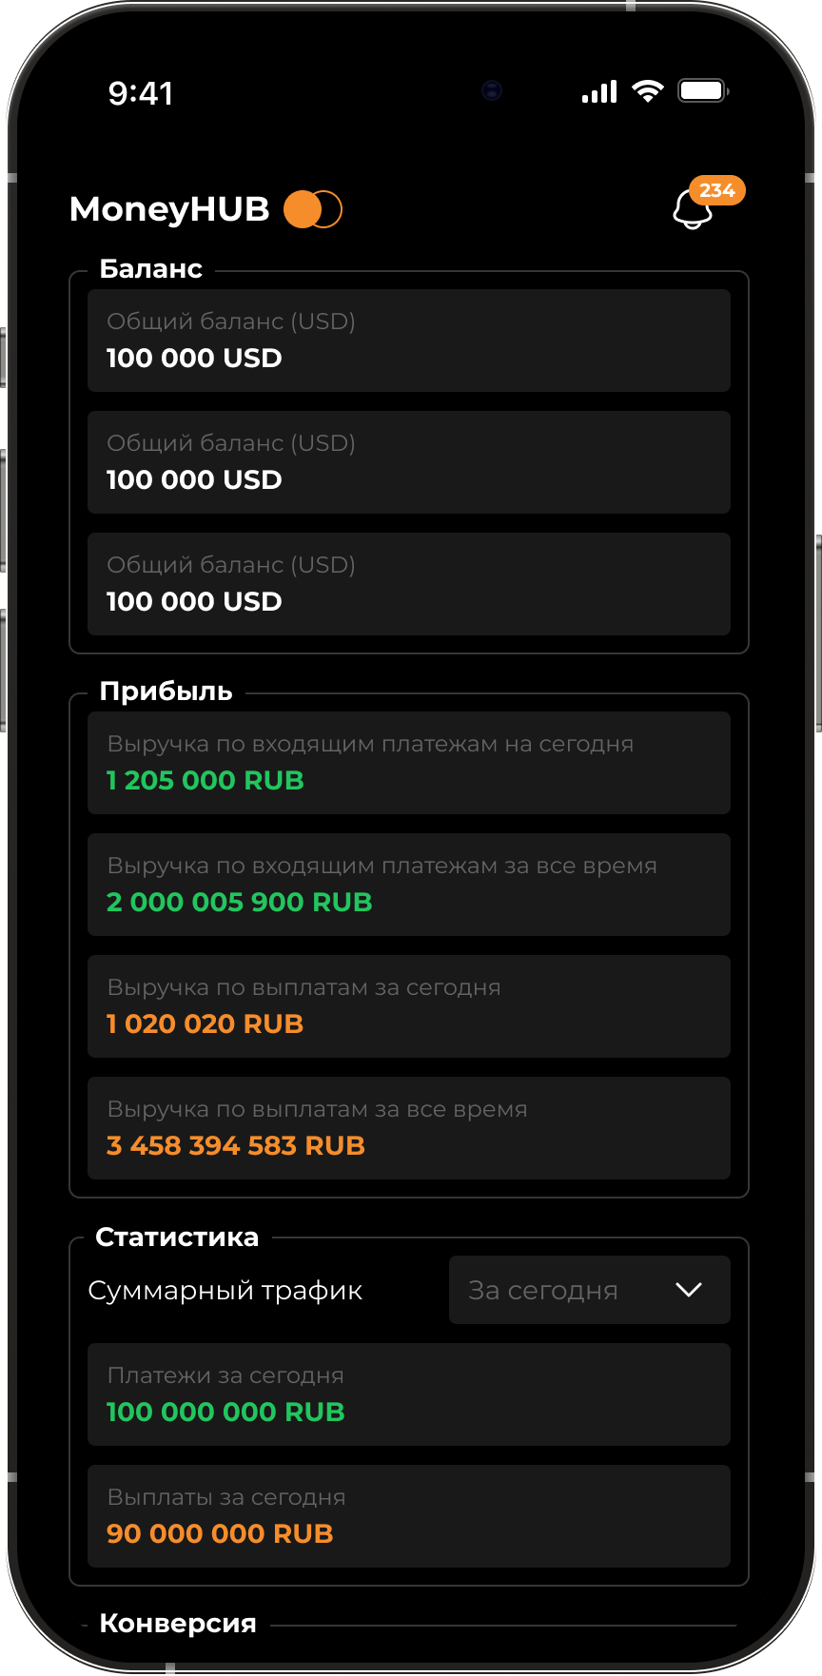
Task: Tap the cellular signal bars icon
Action: coord(598,91)
